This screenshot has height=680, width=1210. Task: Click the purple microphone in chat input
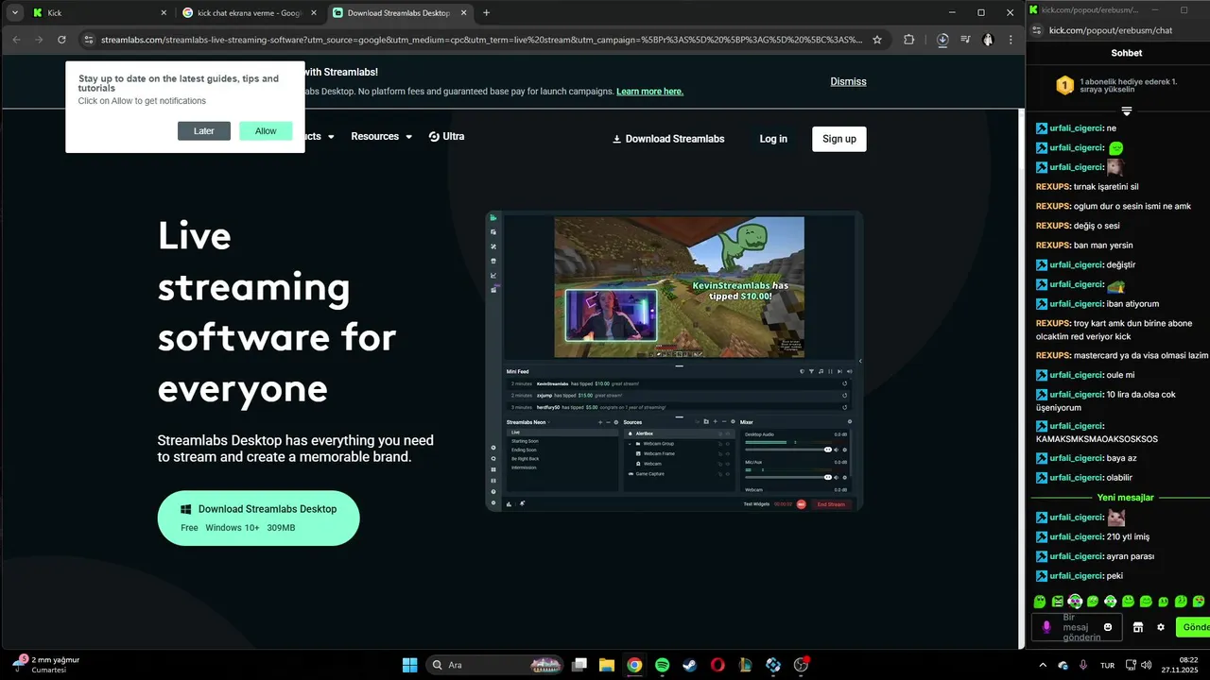1046,627
